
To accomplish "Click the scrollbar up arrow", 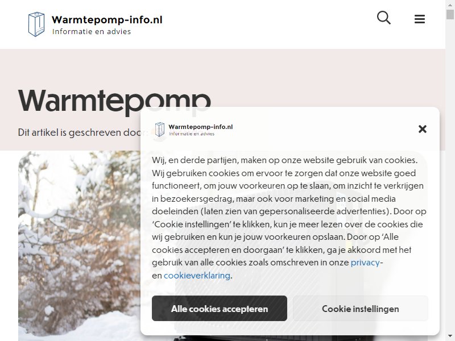I will point(450,5).
